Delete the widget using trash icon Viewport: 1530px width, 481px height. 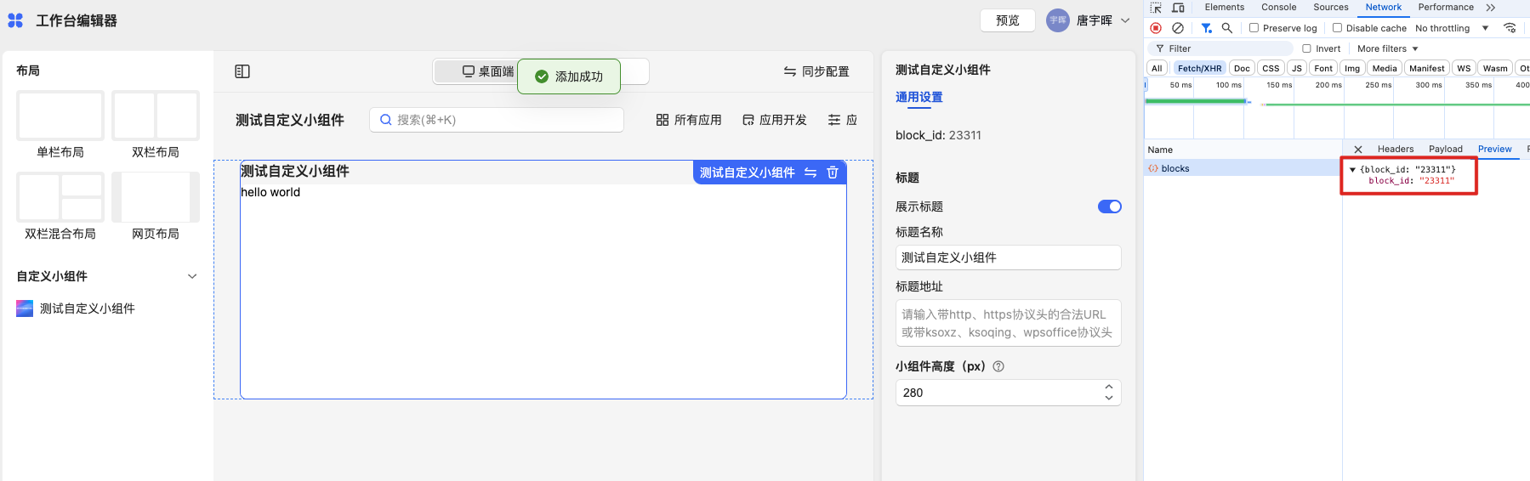pyautogui.click(x=833, y=173)
